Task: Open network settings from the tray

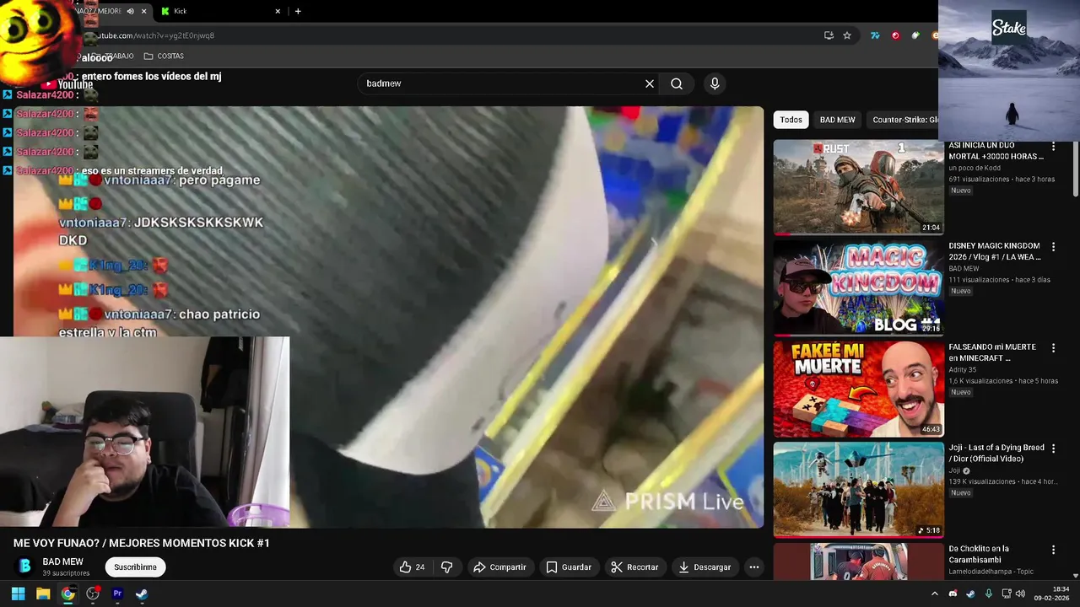Action: point(1006,594)
